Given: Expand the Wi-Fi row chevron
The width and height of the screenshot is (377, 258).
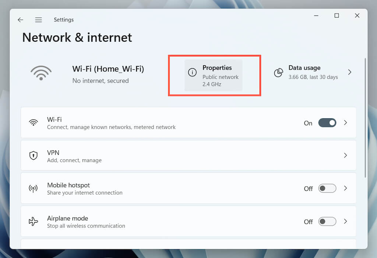Looking at the screenshot, I should [345, 123].
